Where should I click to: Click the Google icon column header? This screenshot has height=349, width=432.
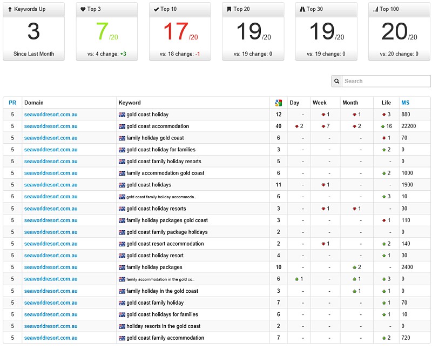278,103
